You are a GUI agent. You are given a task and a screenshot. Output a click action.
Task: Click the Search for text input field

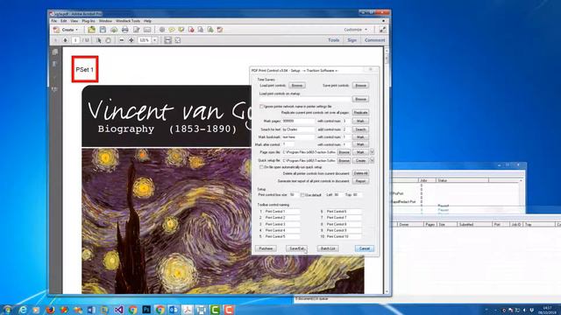coord(298,129)
